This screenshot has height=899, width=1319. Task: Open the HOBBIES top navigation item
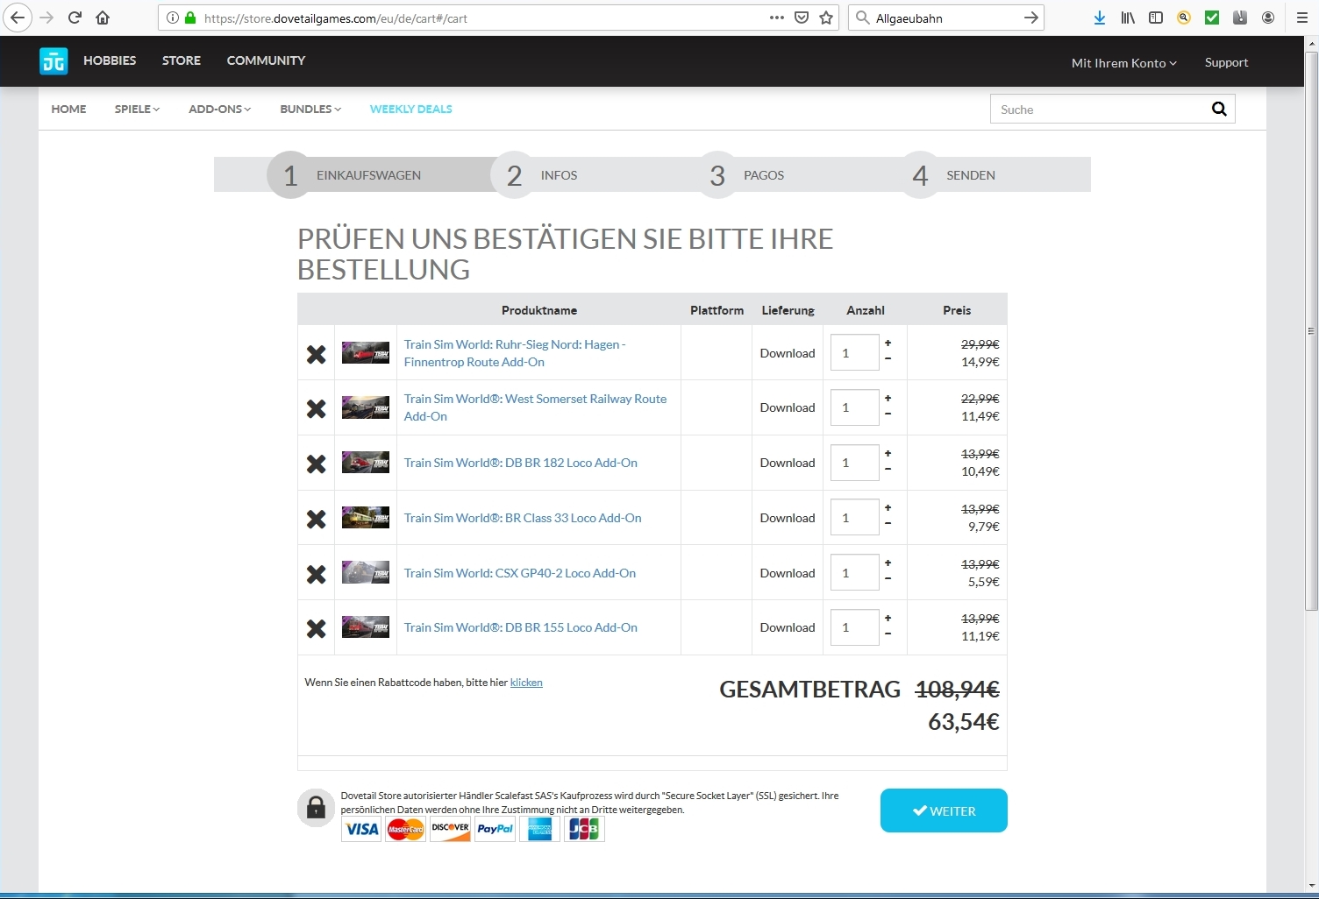click(x=110, y=60)
